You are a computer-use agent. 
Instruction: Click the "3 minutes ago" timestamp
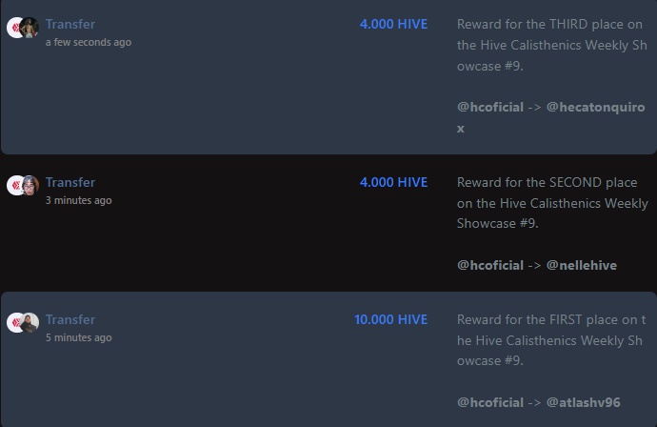pos(78,200)
